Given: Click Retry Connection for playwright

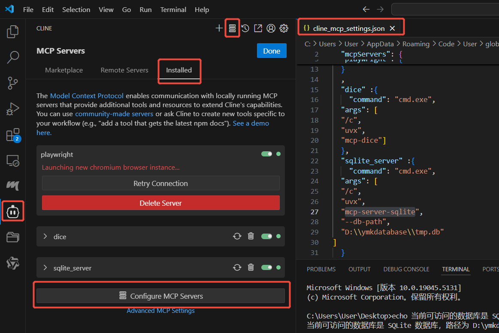Looking at the screenshot, I should point(161,183).
